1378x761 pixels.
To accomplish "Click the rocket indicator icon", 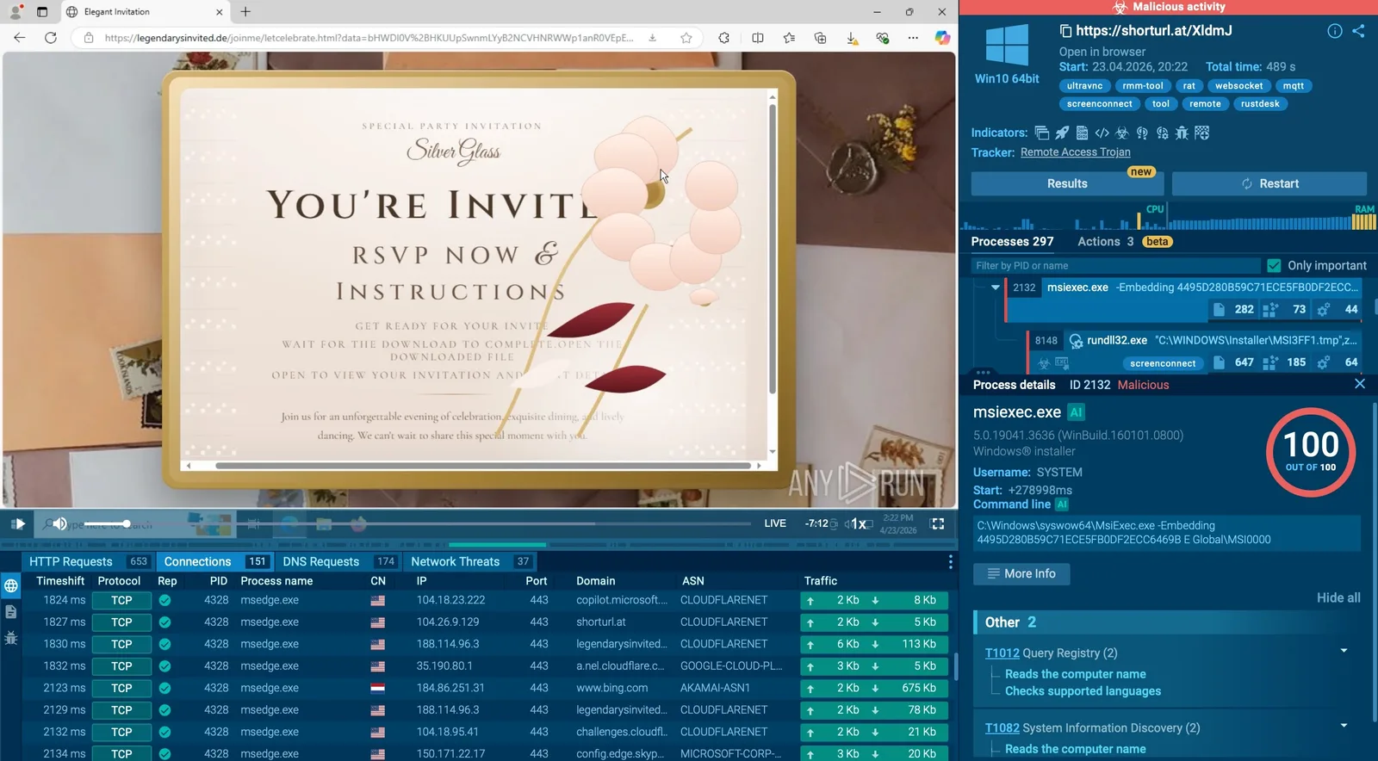I will click(1062, 133).
